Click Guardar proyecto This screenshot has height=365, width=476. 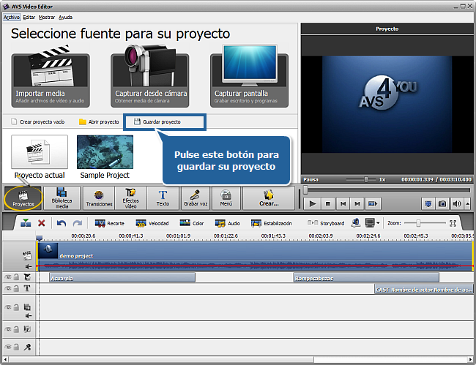pyautogui.click(x=157, y=122)
